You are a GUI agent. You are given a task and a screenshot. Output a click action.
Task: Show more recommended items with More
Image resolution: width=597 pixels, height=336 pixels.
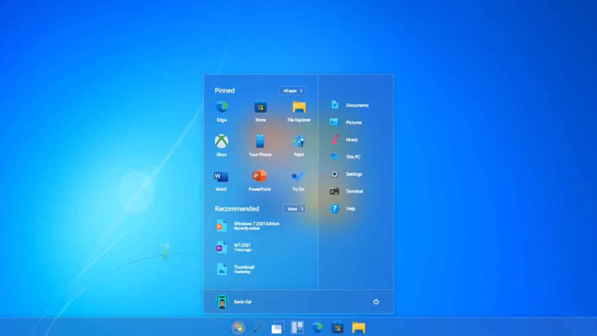[294, 209]
